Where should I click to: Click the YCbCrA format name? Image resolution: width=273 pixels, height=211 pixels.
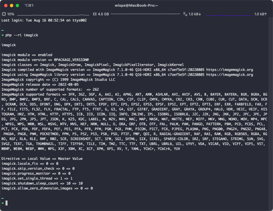(164, 149)
